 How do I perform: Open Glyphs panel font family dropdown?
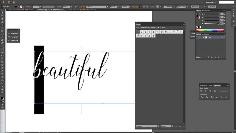tap(158, 127)
